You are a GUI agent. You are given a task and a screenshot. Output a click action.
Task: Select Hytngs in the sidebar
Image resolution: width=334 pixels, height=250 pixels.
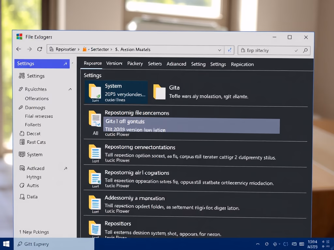point(34,177)
